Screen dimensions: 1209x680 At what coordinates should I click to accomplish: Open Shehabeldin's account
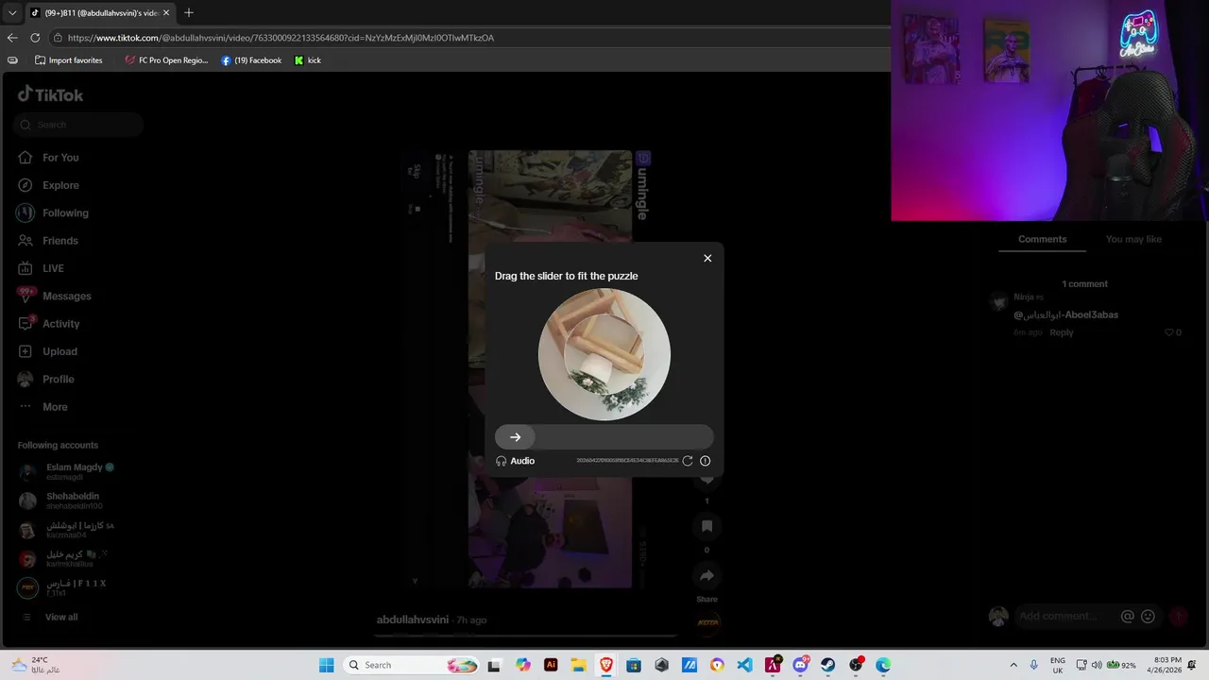coord(61,501)
